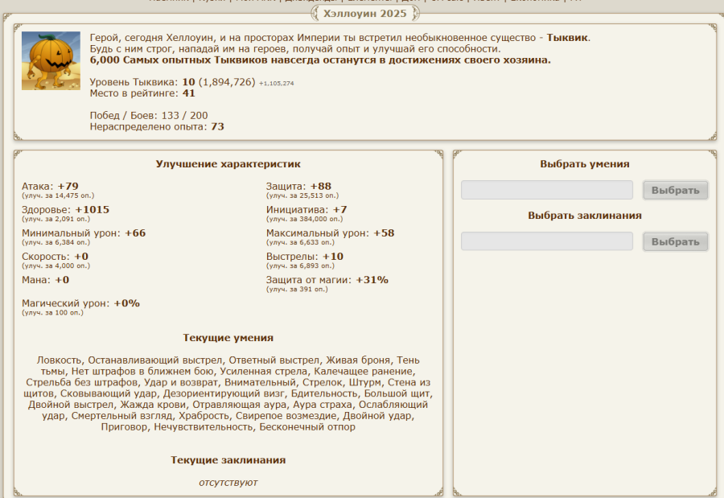
Task: Upgrade Защита for 25,513 experience
Action: click(x=302, y=195)
